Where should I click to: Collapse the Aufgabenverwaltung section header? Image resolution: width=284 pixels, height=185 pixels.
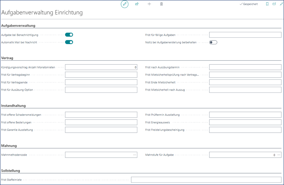click(x=18, y=26)
